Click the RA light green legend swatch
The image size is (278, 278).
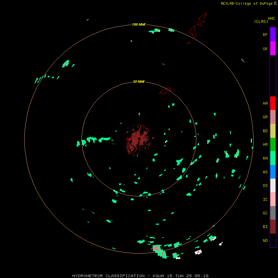(273, 158)
